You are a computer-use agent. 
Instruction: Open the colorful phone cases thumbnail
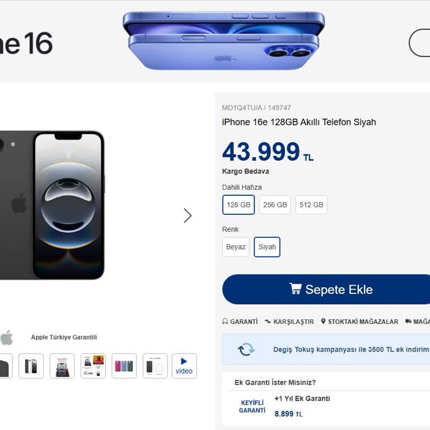click(x=124, y=366)
